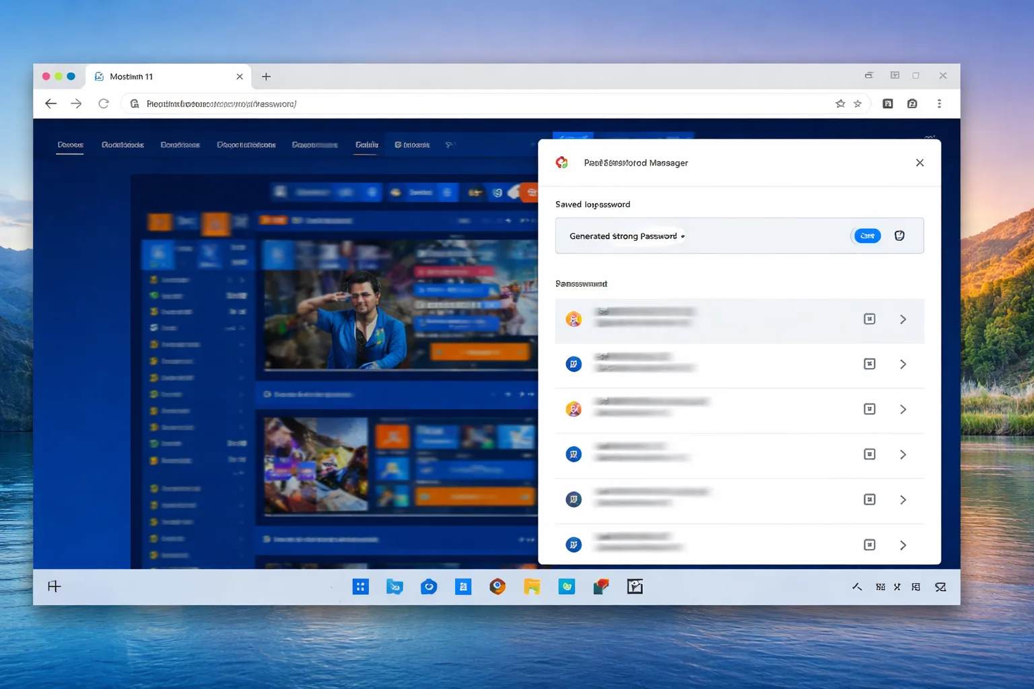The width and height of the screenshot is (1034, 689).
Task: Expand the fourth saved password entry chevron
Action: tap(903, 455)
